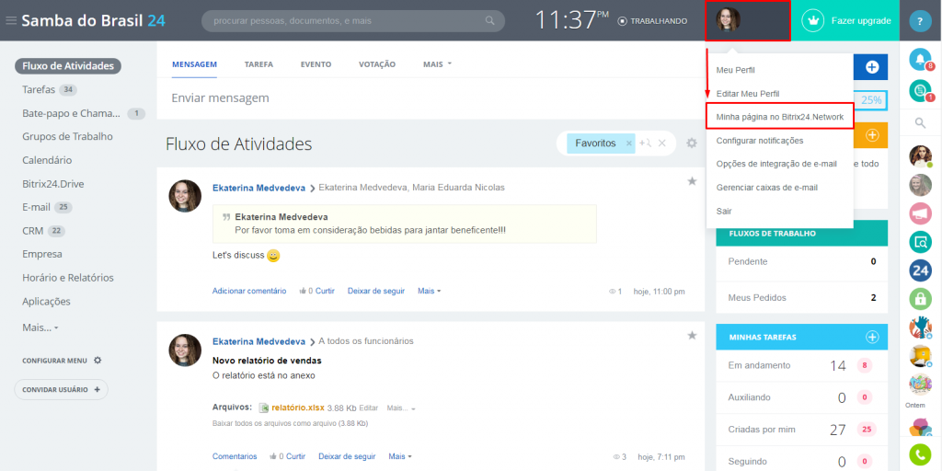Viewport: 942px width, 471px height.
Task: Click the Fazer upgrade button
Action: [x=847, y=20]
